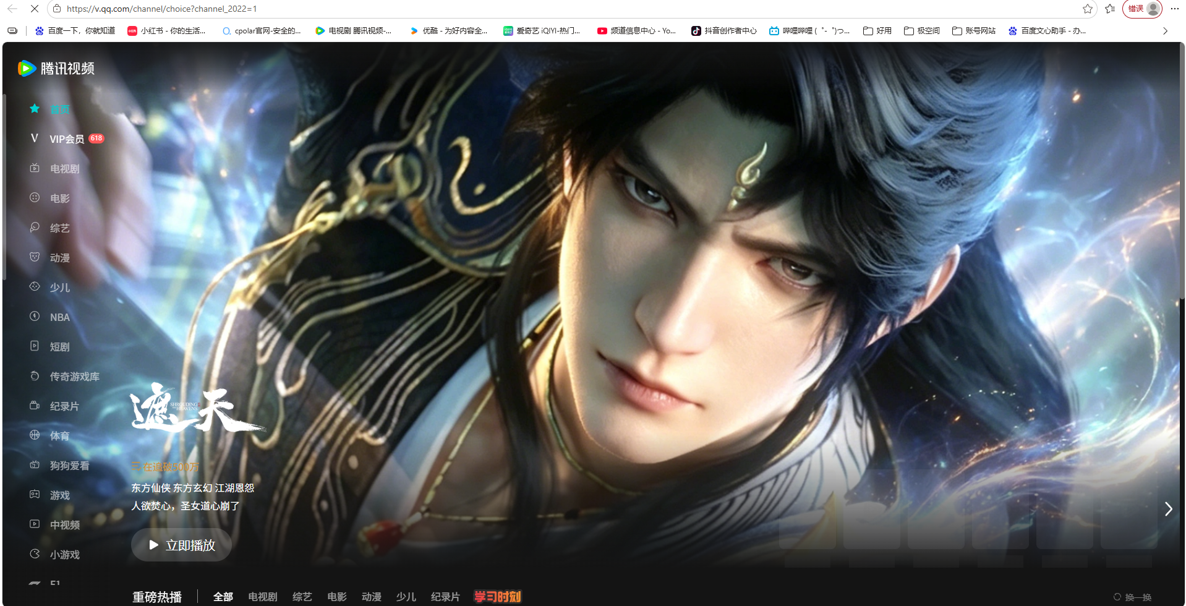
Task: Open the 首页 home star icon
Action: tap(35, 109)
